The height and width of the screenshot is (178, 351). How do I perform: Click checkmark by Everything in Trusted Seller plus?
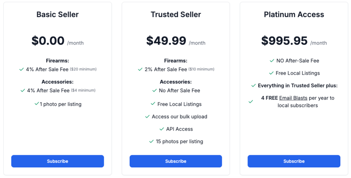coord(254,86)
